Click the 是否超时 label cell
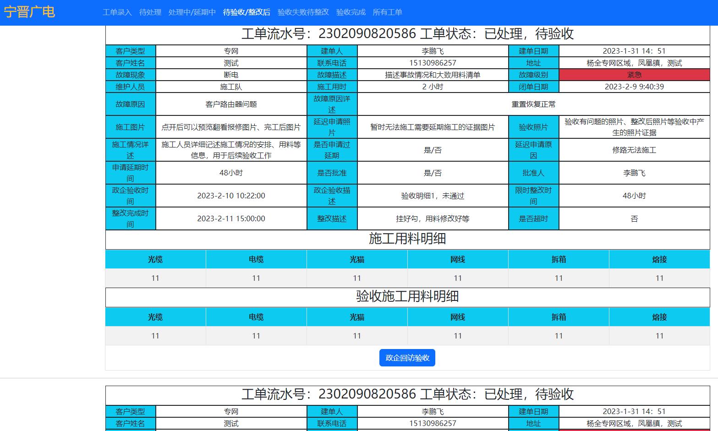 534,218
